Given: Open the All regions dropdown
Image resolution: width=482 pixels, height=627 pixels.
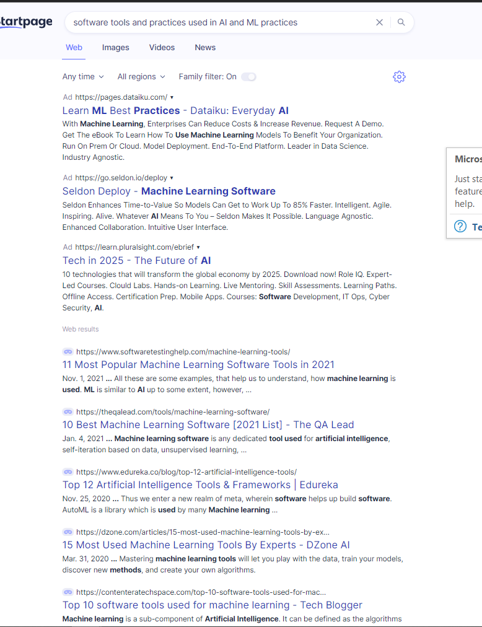Looking at the screenshot, I should coord(141,77).
